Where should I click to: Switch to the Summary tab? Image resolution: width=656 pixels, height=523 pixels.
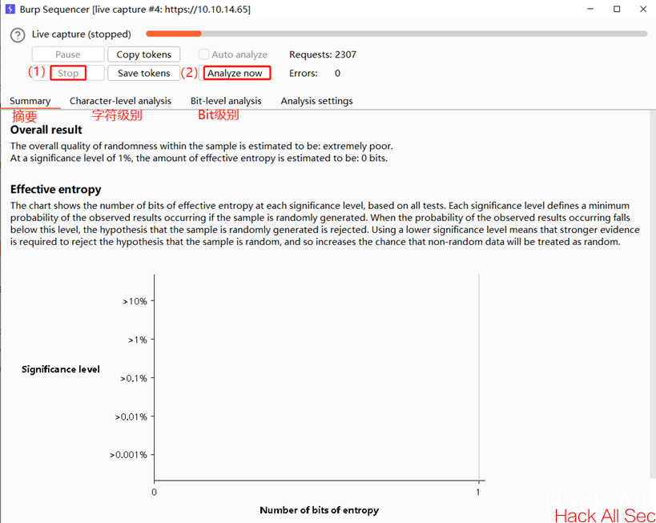tap(30, 101)
